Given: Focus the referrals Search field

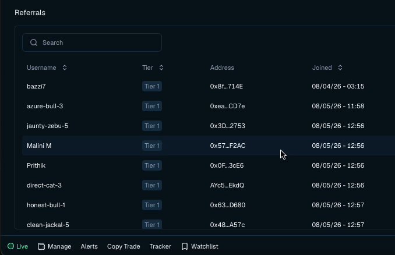Looking at the screenshot, I should coord(92,42).
